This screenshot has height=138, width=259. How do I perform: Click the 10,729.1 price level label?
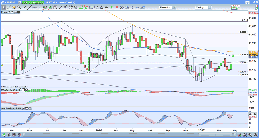243,62
